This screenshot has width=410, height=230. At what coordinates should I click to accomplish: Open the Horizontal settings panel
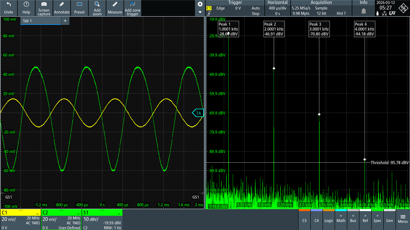278,3
